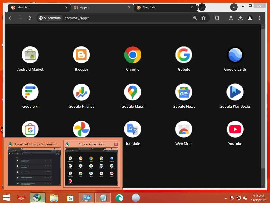The height and width of the screenshot is (203, 270).
Task: Launch Google News app
Action: 184,92
